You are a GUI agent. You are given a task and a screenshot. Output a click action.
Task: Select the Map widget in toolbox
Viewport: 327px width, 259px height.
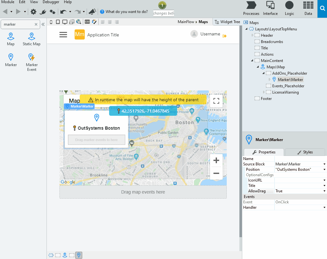tap(11, 39)
